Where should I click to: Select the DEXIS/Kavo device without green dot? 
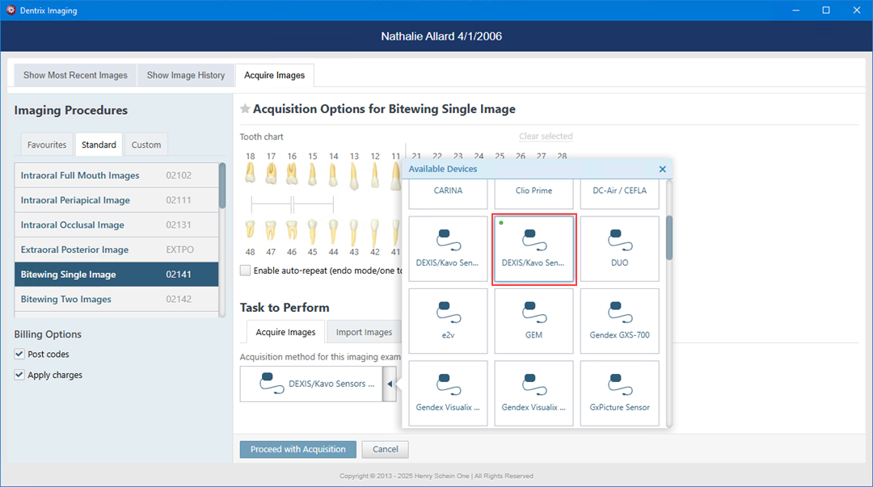(448, 249)
